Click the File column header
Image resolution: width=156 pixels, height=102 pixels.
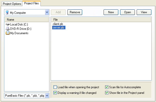(101, 19)
